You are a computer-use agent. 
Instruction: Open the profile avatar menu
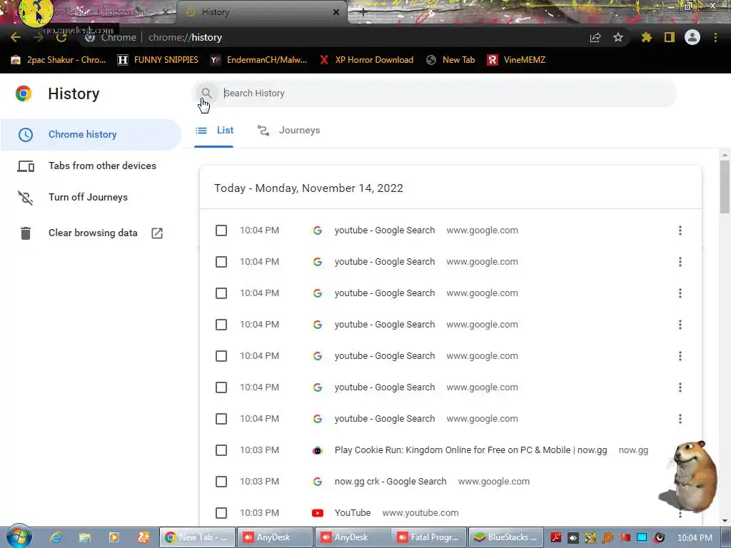[x=692, y=37]
